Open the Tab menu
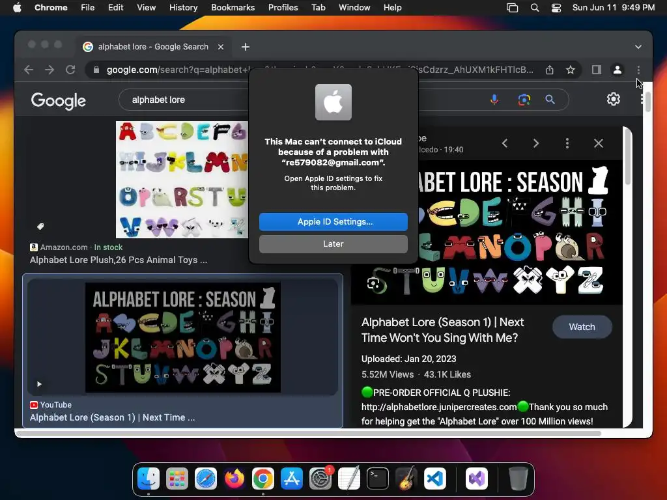The image size is (667, 500). [318, 8]
